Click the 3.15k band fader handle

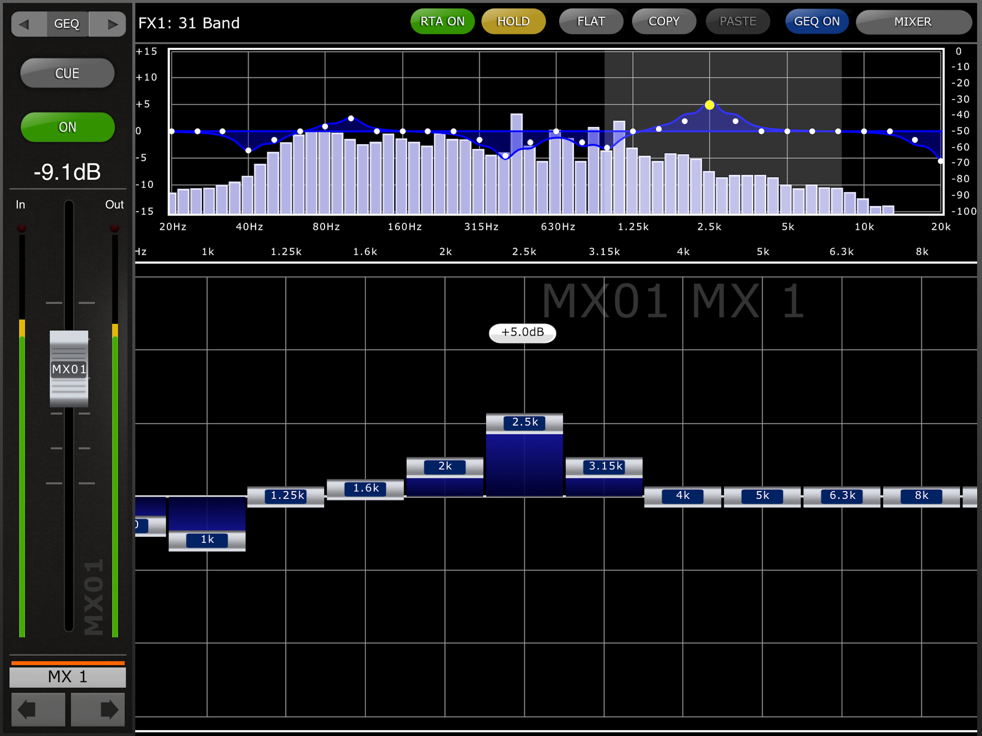(x=604, y=466)
